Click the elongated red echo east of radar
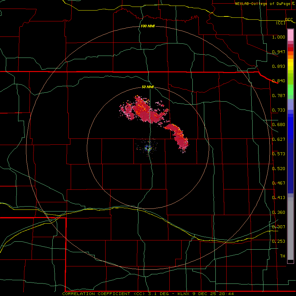Image resolution: width=296 pixels, height=296 pixels. click(x=177, y=137)
